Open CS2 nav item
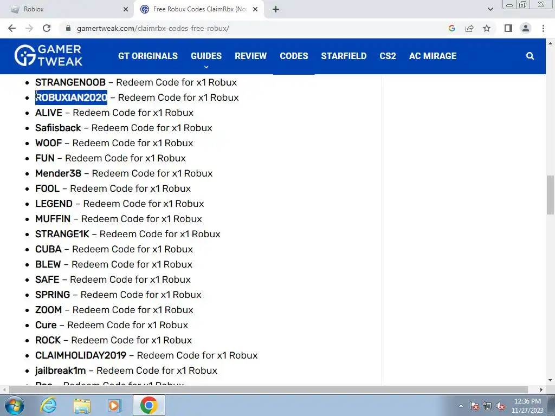 coord(388,56)
